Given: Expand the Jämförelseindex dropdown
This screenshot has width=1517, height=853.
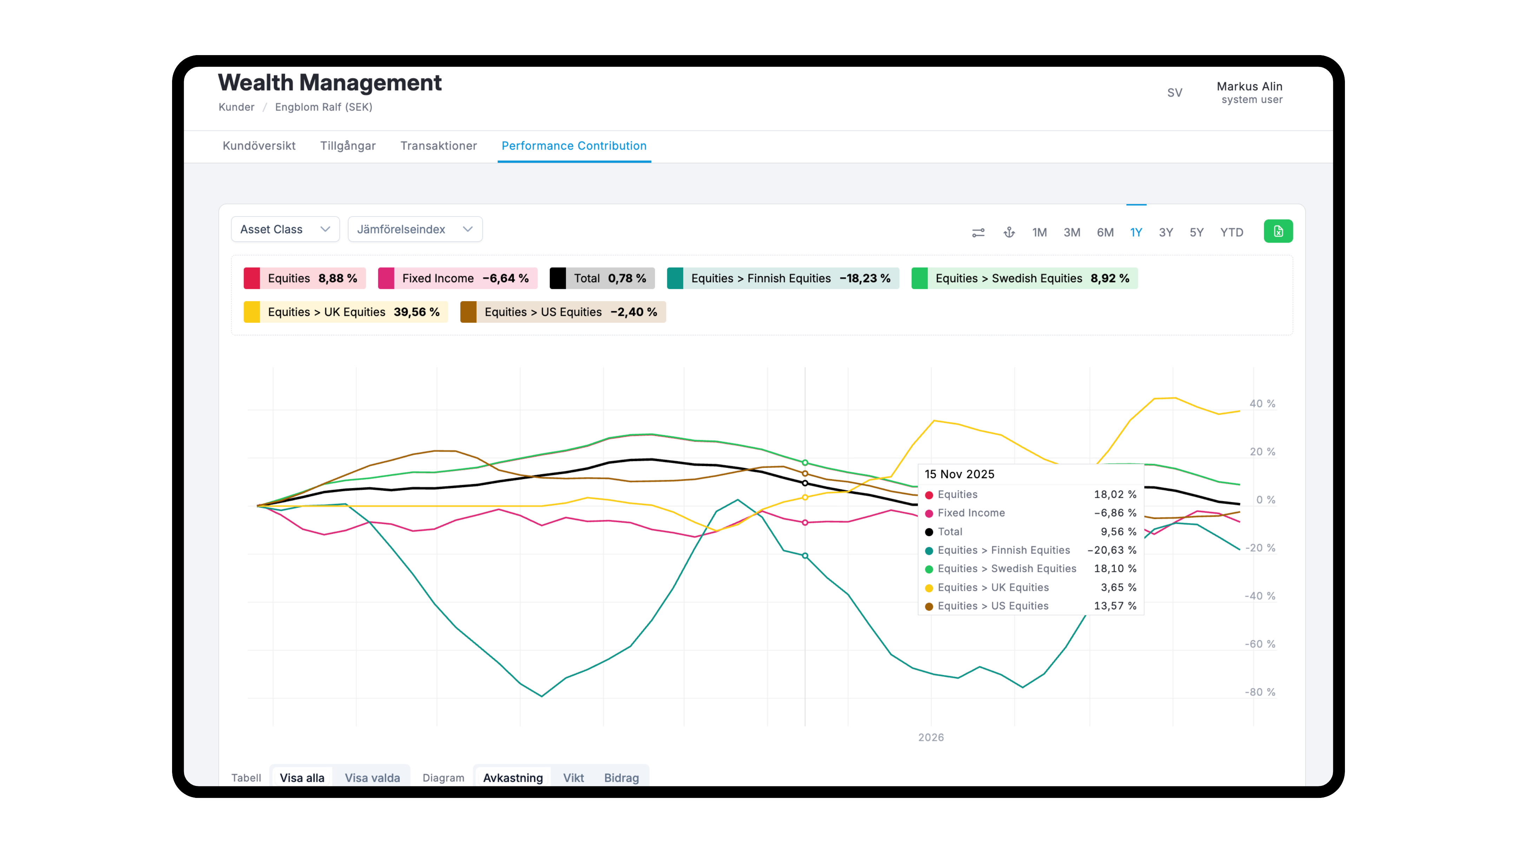Looking at the screenshot, I should [415, 229].
